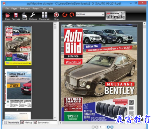
Task: Open the File menu
Action: click(7, 9)
